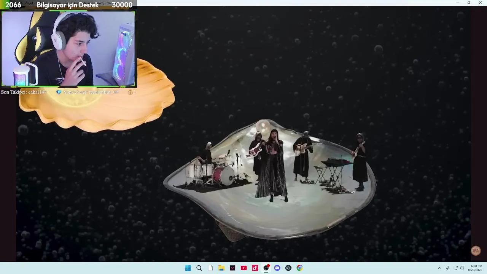The height and width of the screenshot is (274, 487).
Task: Open Discord from the taskbar
Action: click(x=277, y=268)
